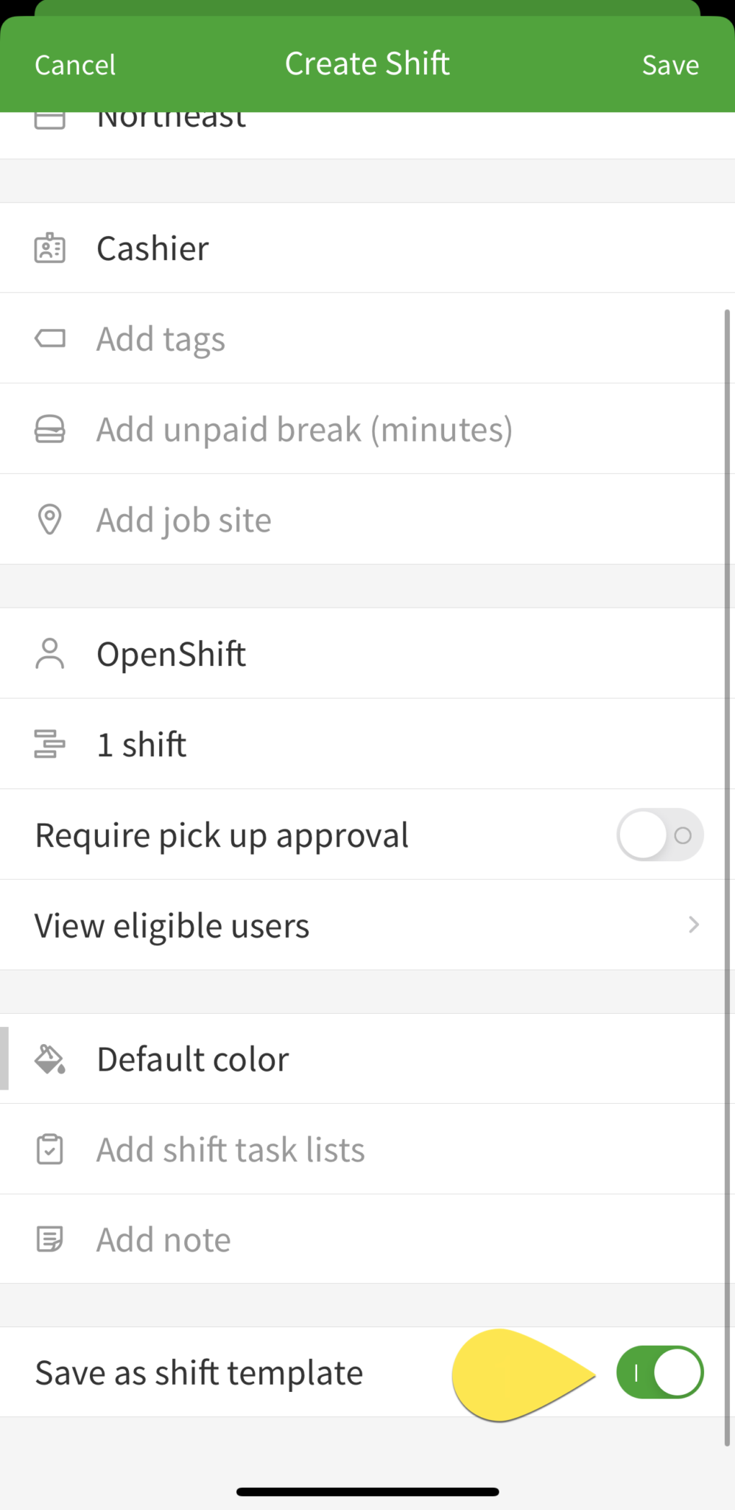
Task: Select the Cashier position badge icon
Action: point(49,248)
